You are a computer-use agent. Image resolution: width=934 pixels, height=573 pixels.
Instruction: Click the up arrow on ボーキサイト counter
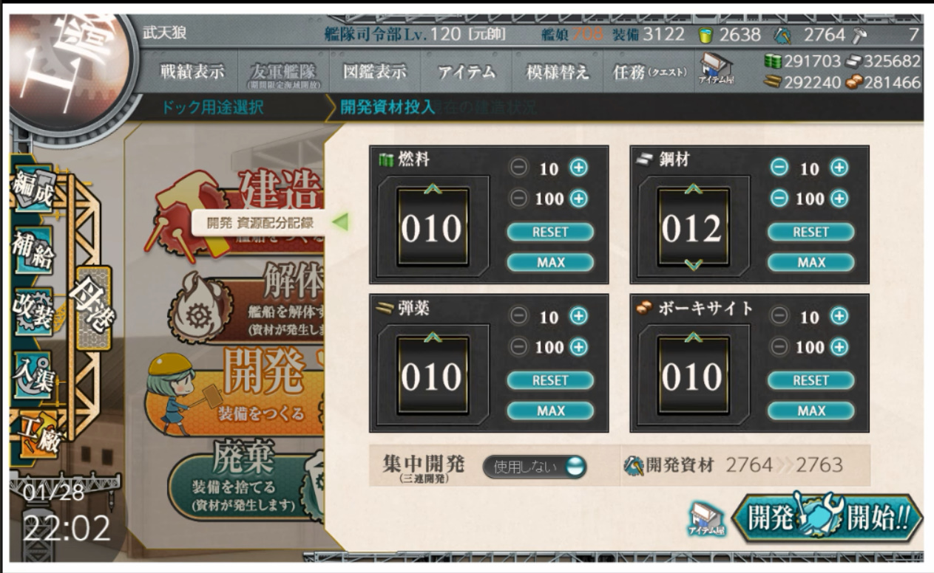tap(694, 338)
